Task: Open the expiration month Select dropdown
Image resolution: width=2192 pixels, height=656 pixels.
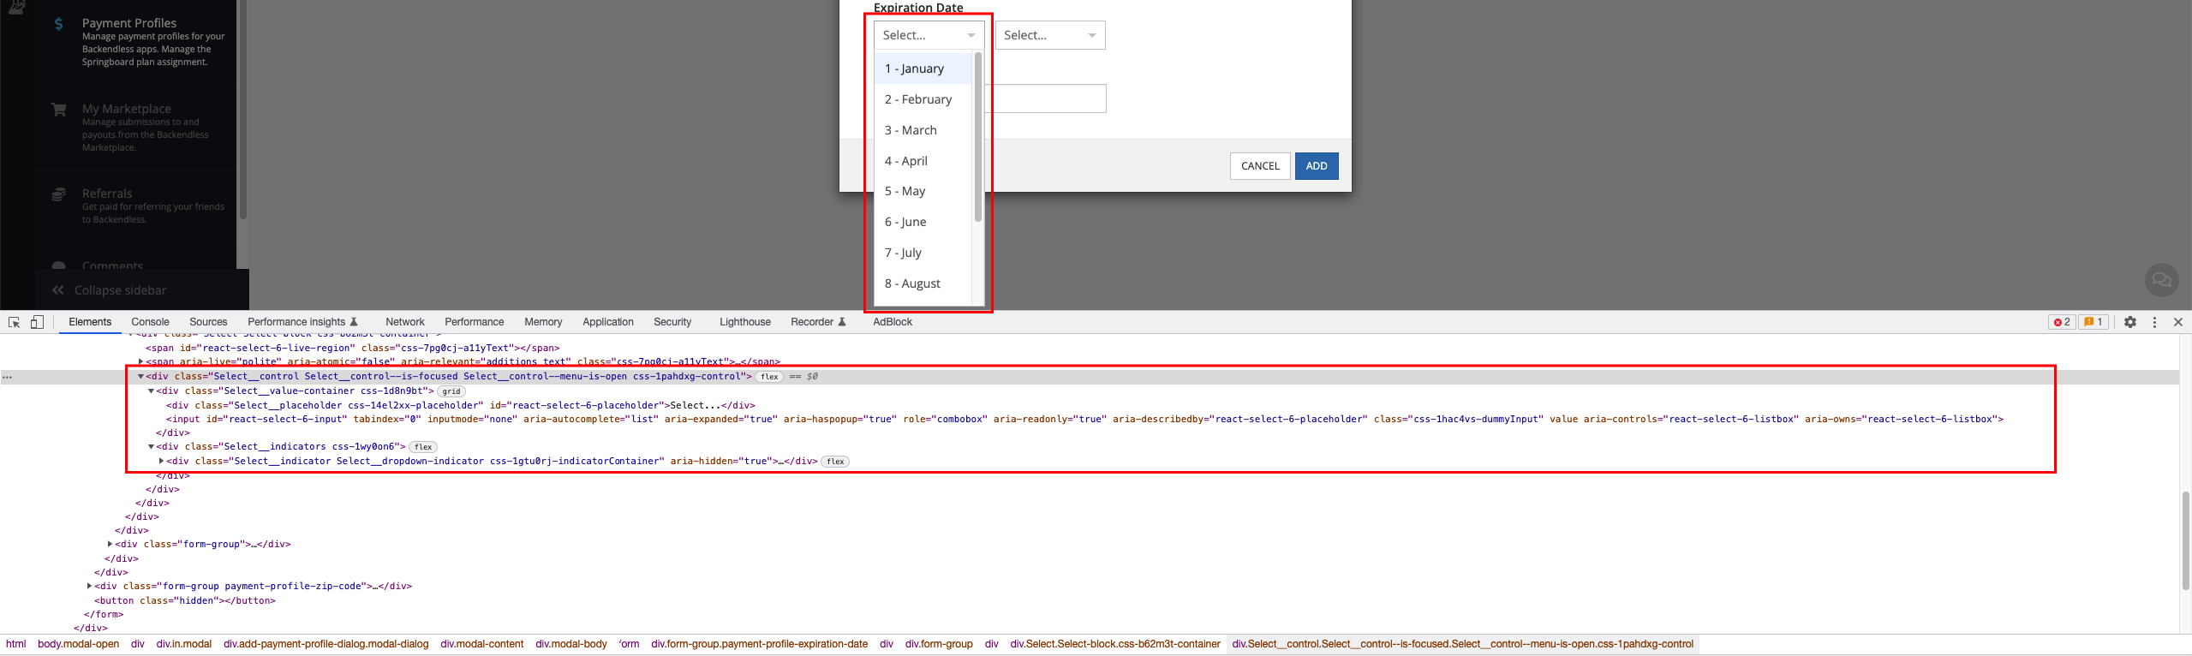Action: pos(929,35)
